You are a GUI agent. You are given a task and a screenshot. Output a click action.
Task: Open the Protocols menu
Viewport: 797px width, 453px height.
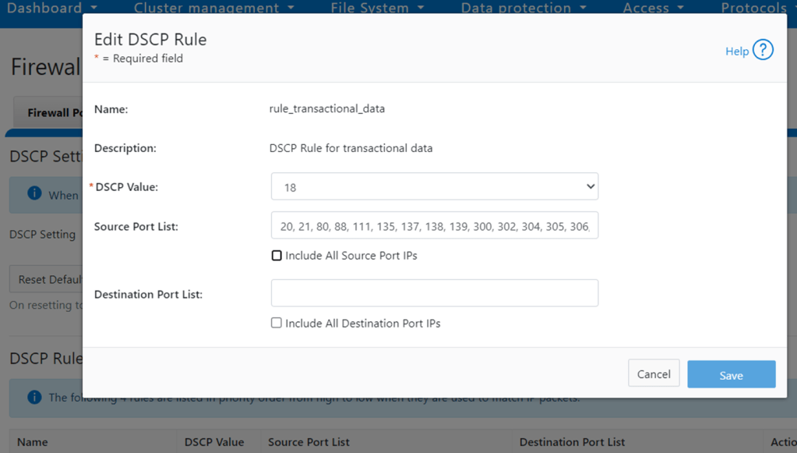tap(757, 9)
